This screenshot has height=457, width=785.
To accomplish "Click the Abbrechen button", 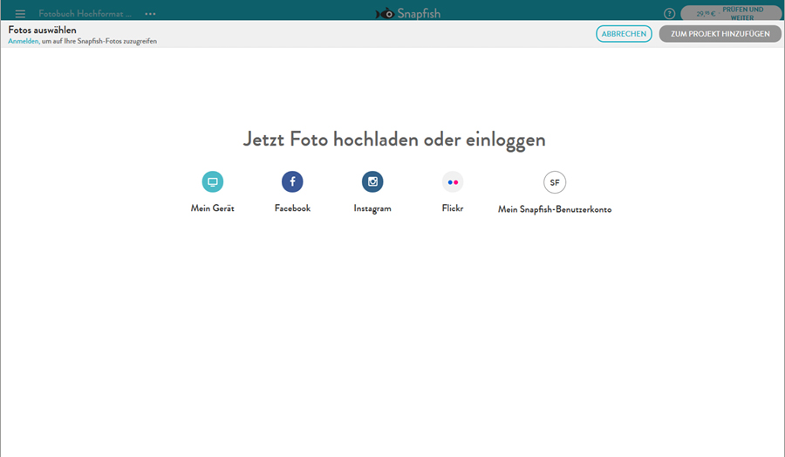I will (x=624, y=33).
